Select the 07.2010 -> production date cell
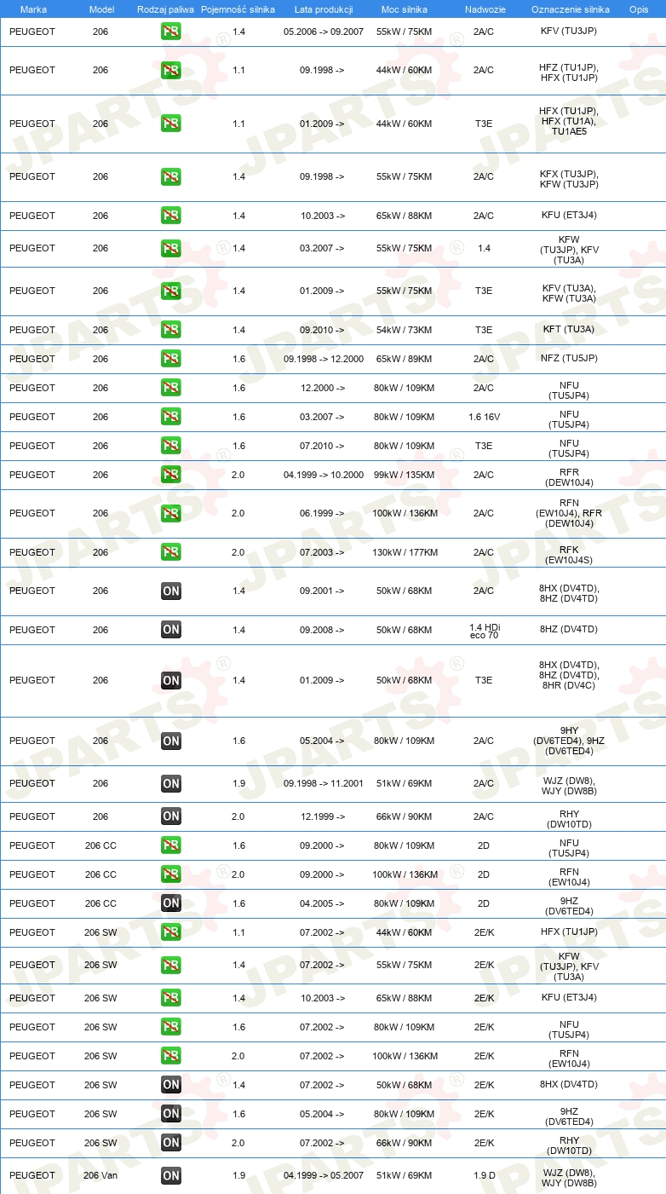Screen dimensions: 666x1194 [x=323, y=446]
